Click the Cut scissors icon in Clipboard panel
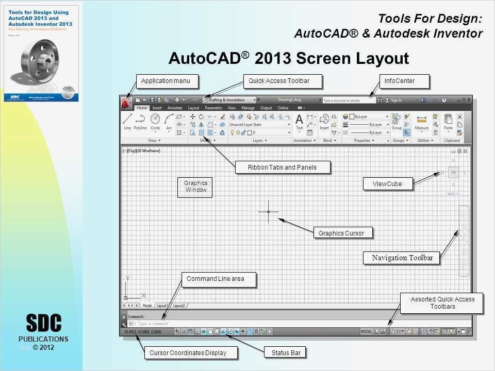 tap(459, 117)
